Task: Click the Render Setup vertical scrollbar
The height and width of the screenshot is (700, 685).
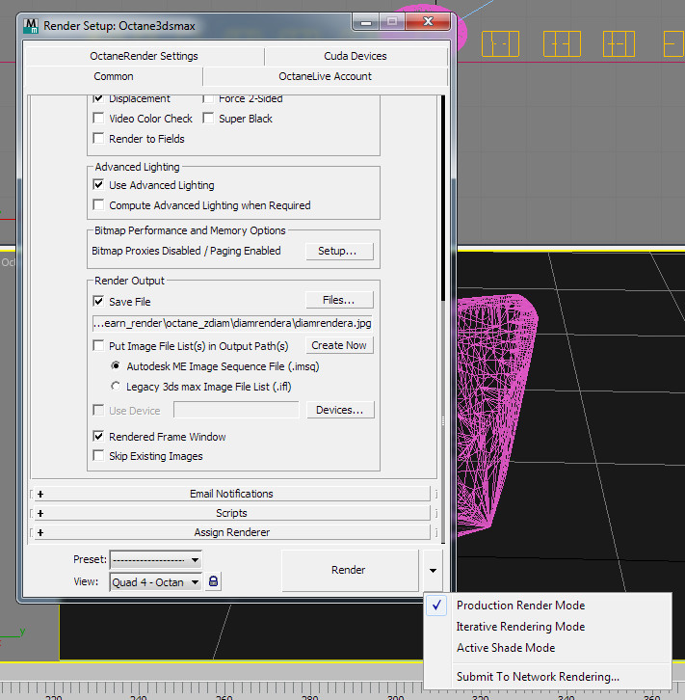Action: click(443, 319)
